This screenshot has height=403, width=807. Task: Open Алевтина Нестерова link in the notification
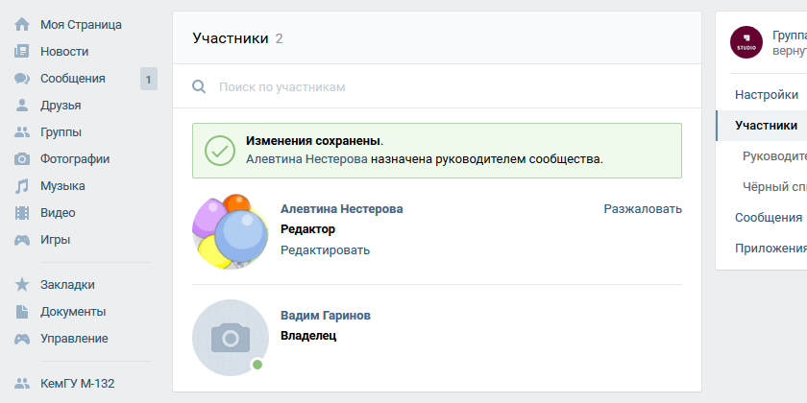coord(306,159)
